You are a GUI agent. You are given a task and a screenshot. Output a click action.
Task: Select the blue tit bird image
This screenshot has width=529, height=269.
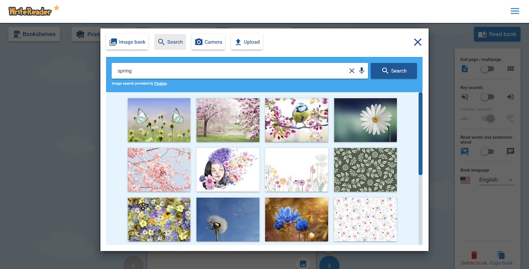tap(297, 120)
